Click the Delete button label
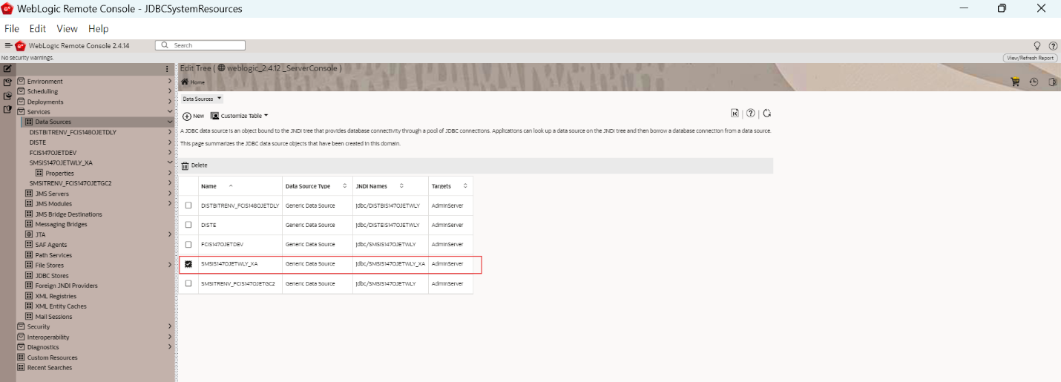1061x382 pixels. point(200,165)
